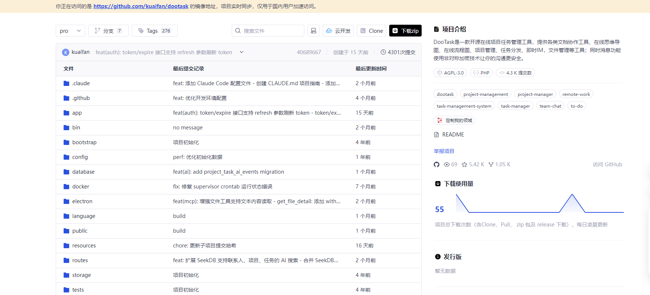Click 举报项目 report project link
The height and width of the screenshot is (295, 650).
(444, 151)
